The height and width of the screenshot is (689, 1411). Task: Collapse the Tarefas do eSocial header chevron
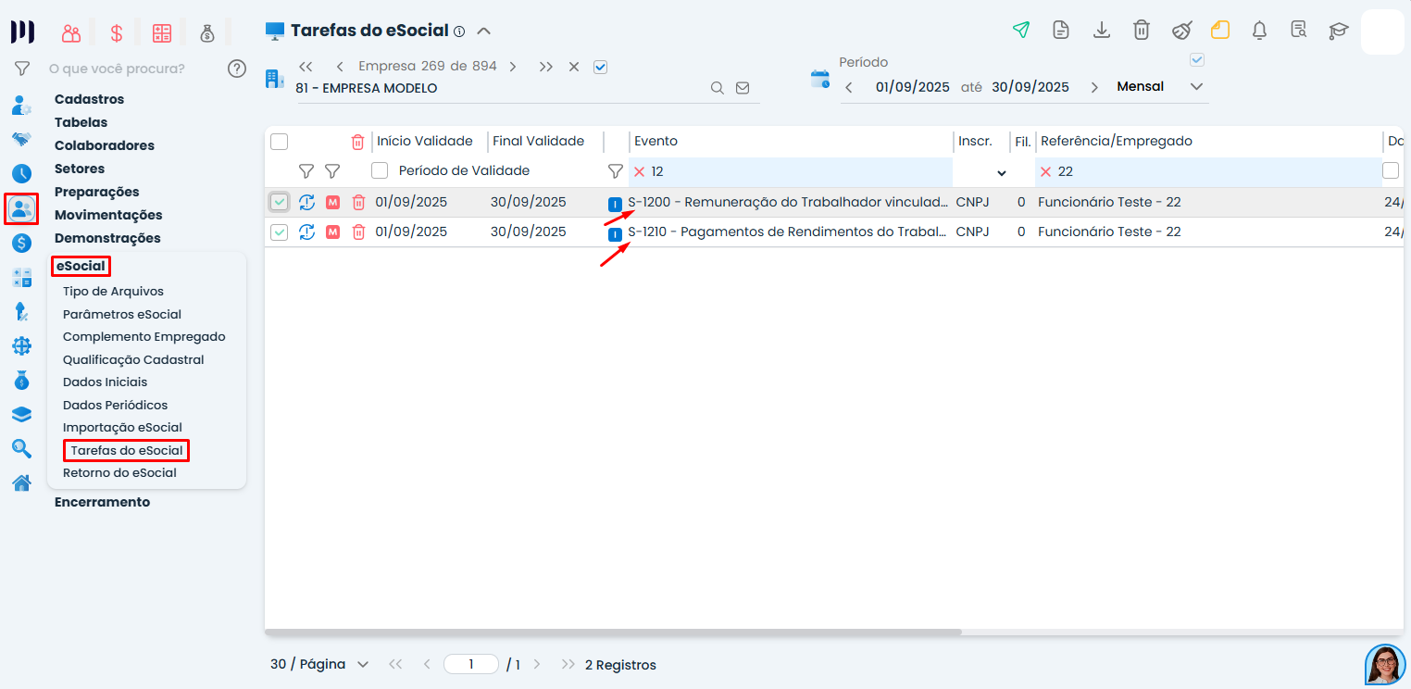point(483,31)
